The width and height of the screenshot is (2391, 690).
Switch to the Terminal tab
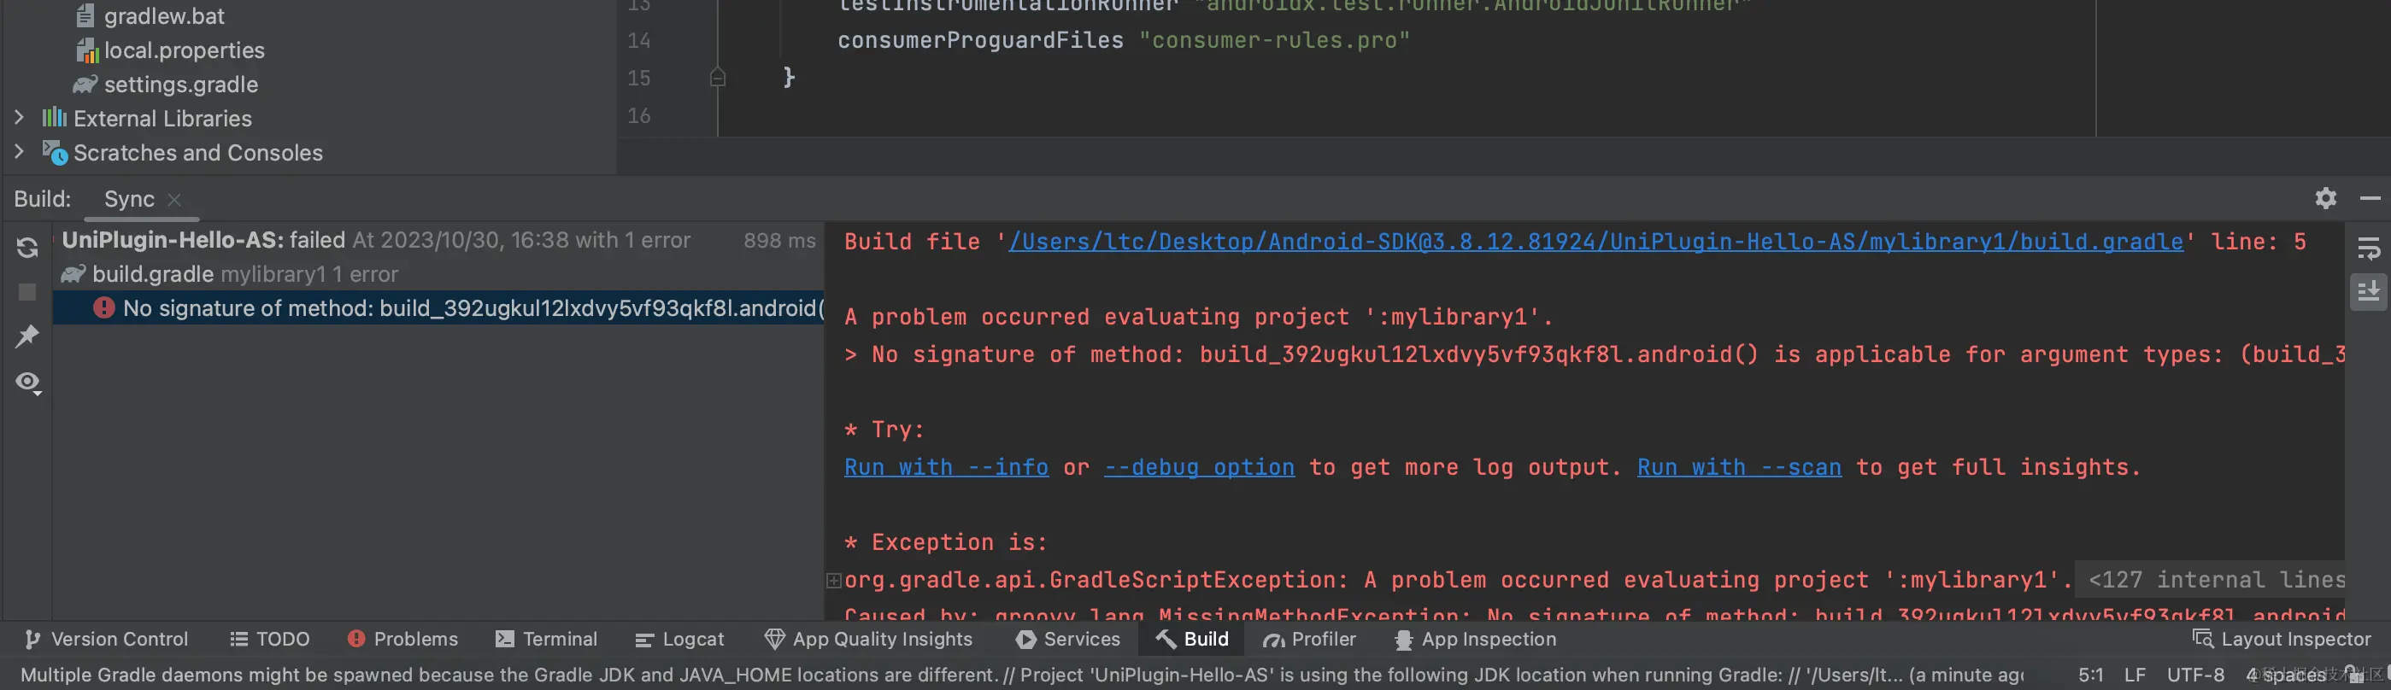546,639
